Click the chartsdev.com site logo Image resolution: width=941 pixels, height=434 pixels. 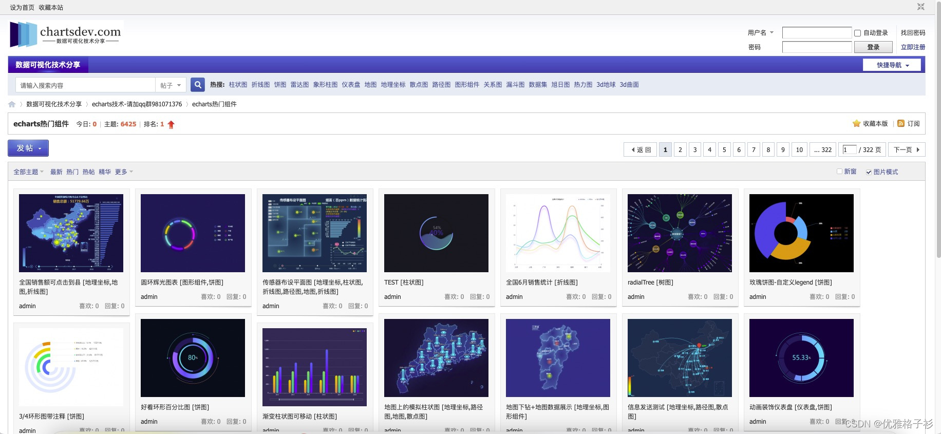coord(66,35)
